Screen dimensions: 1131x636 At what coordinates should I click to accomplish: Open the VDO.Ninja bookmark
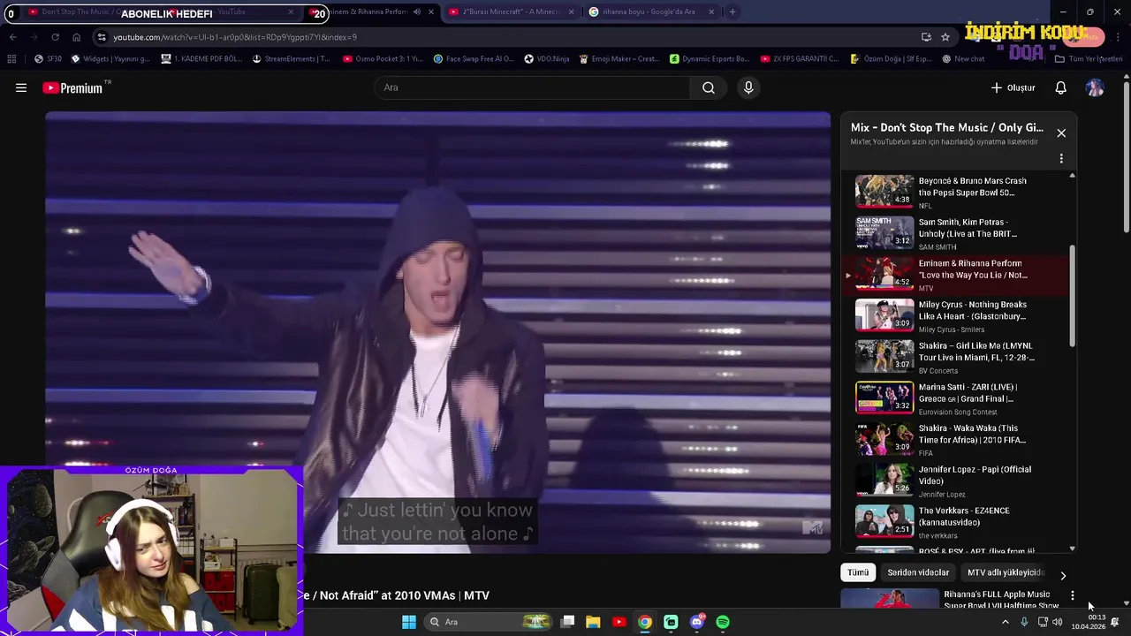click(x=546, y=58)
